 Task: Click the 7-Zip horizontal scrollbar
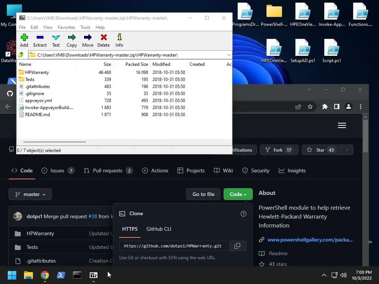coord(55,142)
